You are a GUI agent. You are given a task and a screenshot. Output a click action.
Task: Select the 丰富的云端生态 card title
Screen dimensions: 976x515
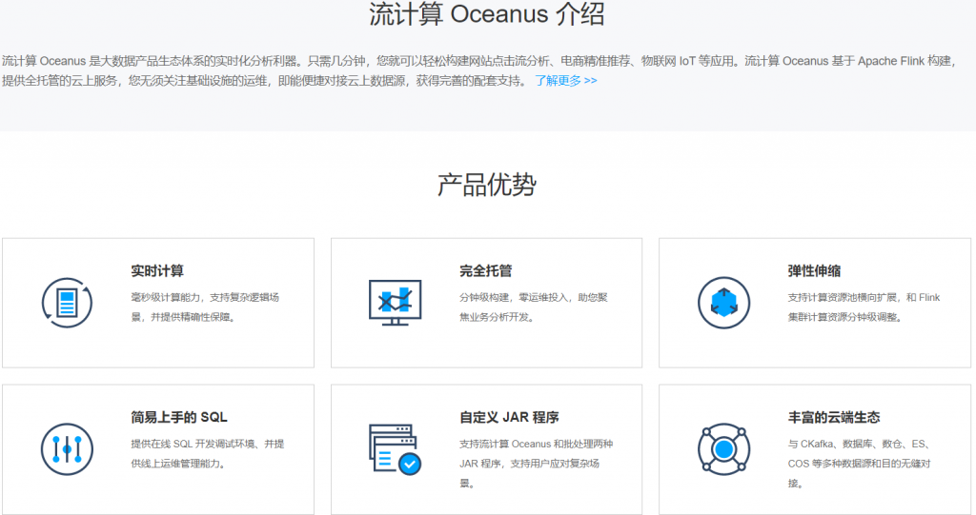[834, 417]
